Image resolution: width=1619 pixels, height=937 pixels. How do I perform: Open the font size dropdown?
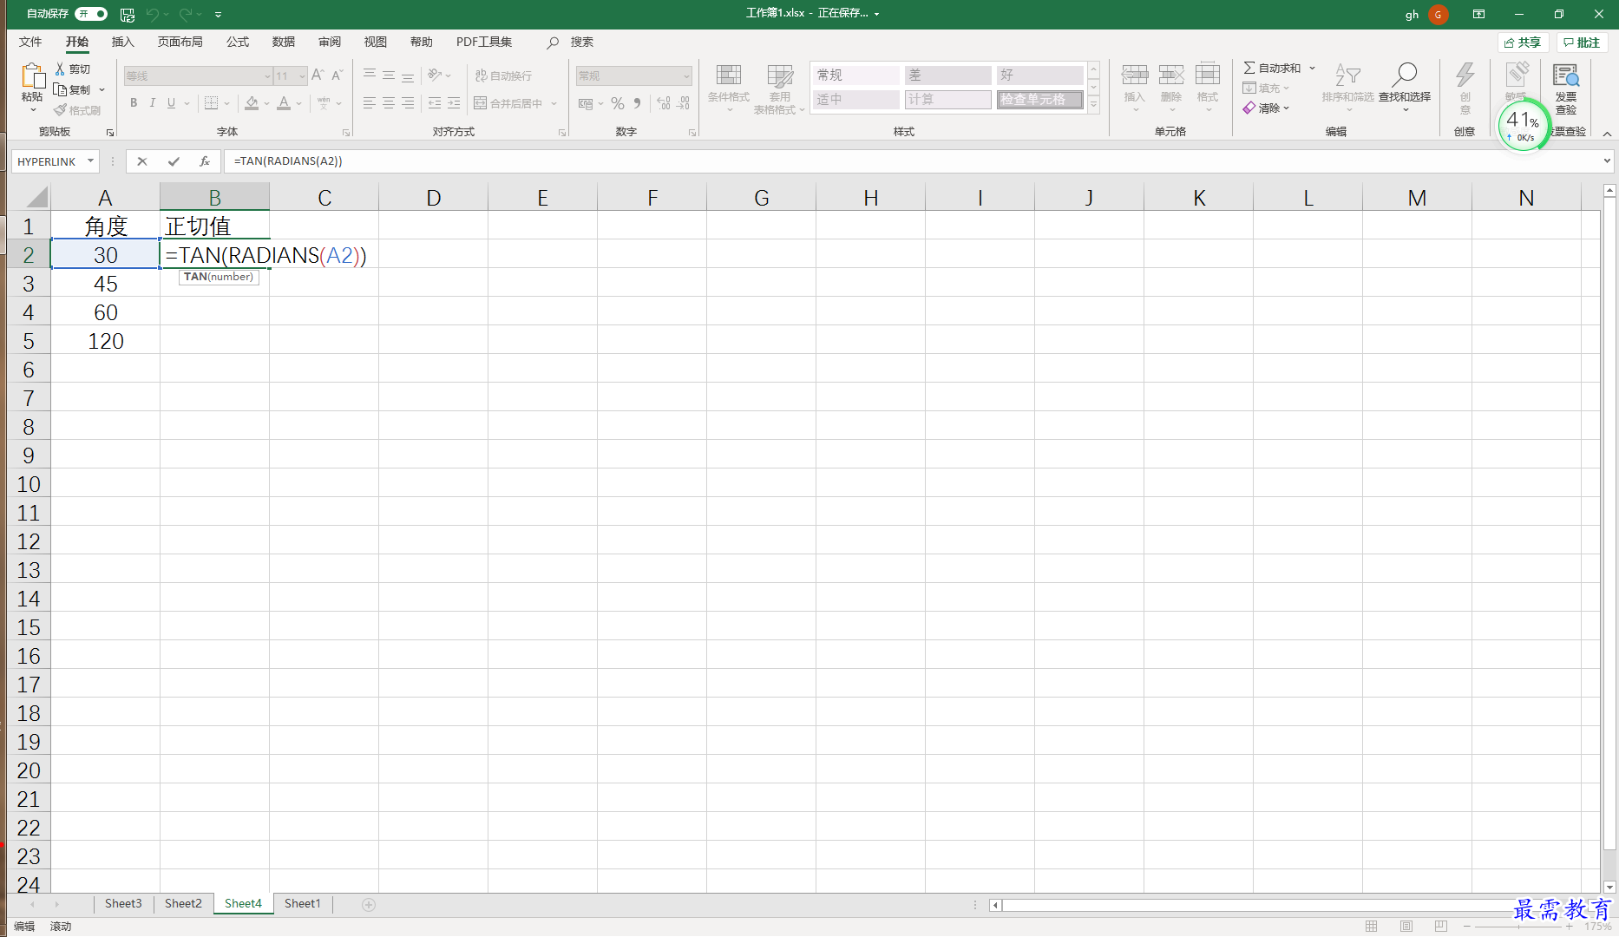302,76
